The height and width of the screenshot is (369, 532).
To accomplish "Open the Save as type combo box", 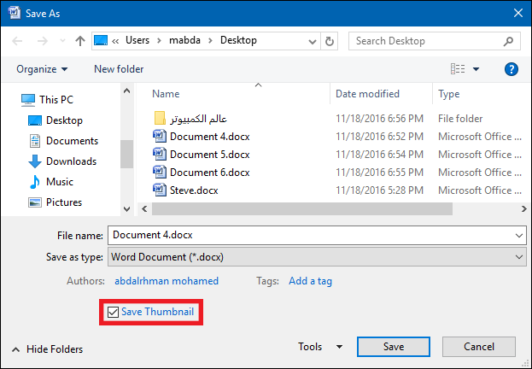I will [x=317, y=257].
